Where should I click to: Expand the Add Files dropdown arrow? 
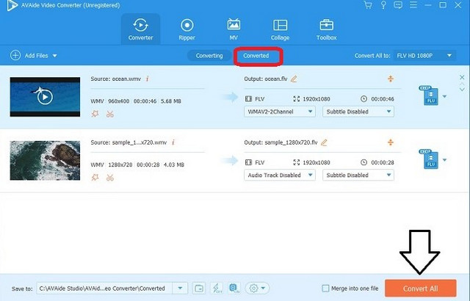(x=55, y=56)
